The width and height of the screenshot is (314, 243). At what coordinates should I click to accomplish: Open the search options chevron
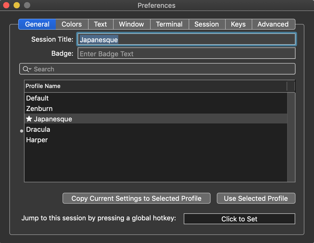tap(30, 69)
